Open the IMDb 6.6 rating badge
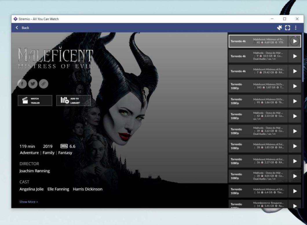The width and height of the screenshot is (307, 225). [68, 146]
